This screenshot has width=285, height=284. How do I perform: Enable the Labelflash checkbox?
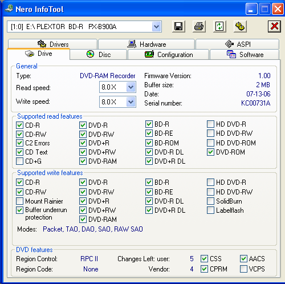[x=210, y=210]
